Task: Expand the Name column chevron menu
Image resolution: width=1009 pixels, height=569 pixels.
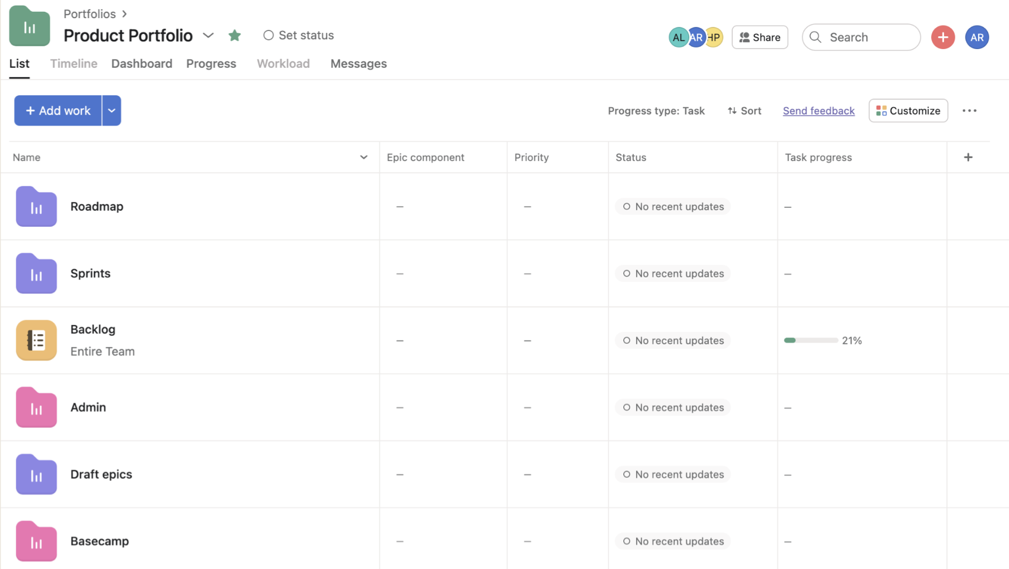Action: (364, 157)
